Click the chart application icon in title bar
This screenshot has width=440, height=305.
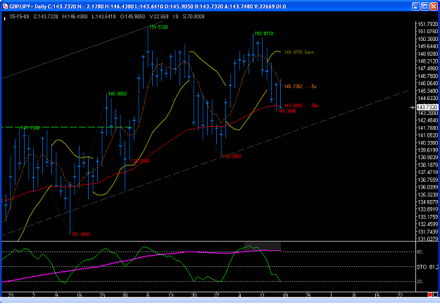(5, 6)
